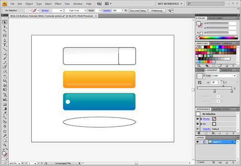Select the Lasso tool

5,35
